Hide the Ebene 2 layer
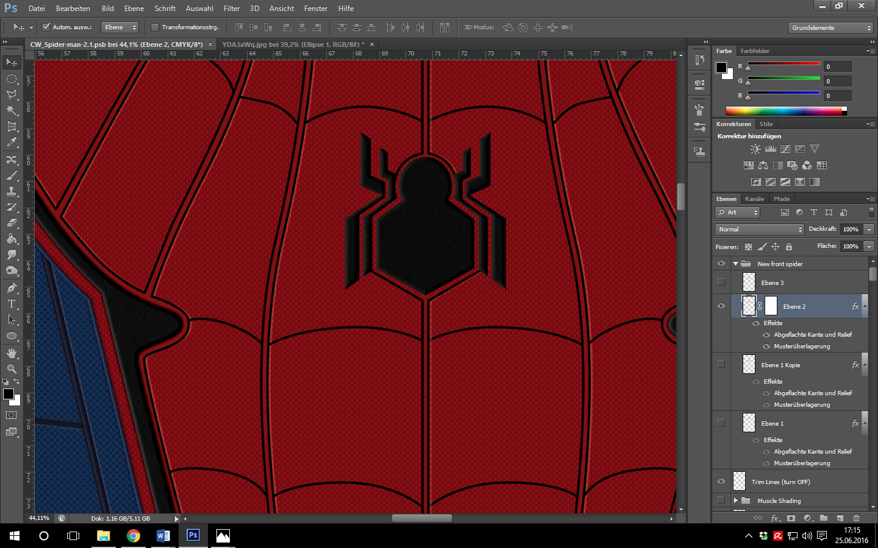The width and height of the screenshot is (878, 548). pos(721,306)
